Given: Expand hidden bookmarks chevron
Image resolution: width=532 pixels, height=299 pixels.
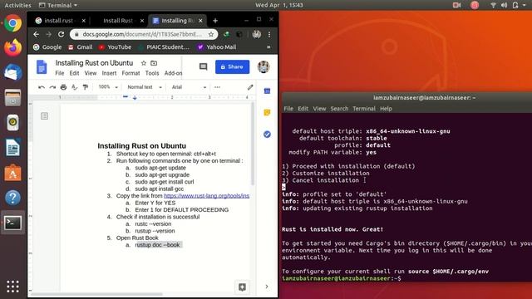Looking at the screenshot, I should point(268,47).
